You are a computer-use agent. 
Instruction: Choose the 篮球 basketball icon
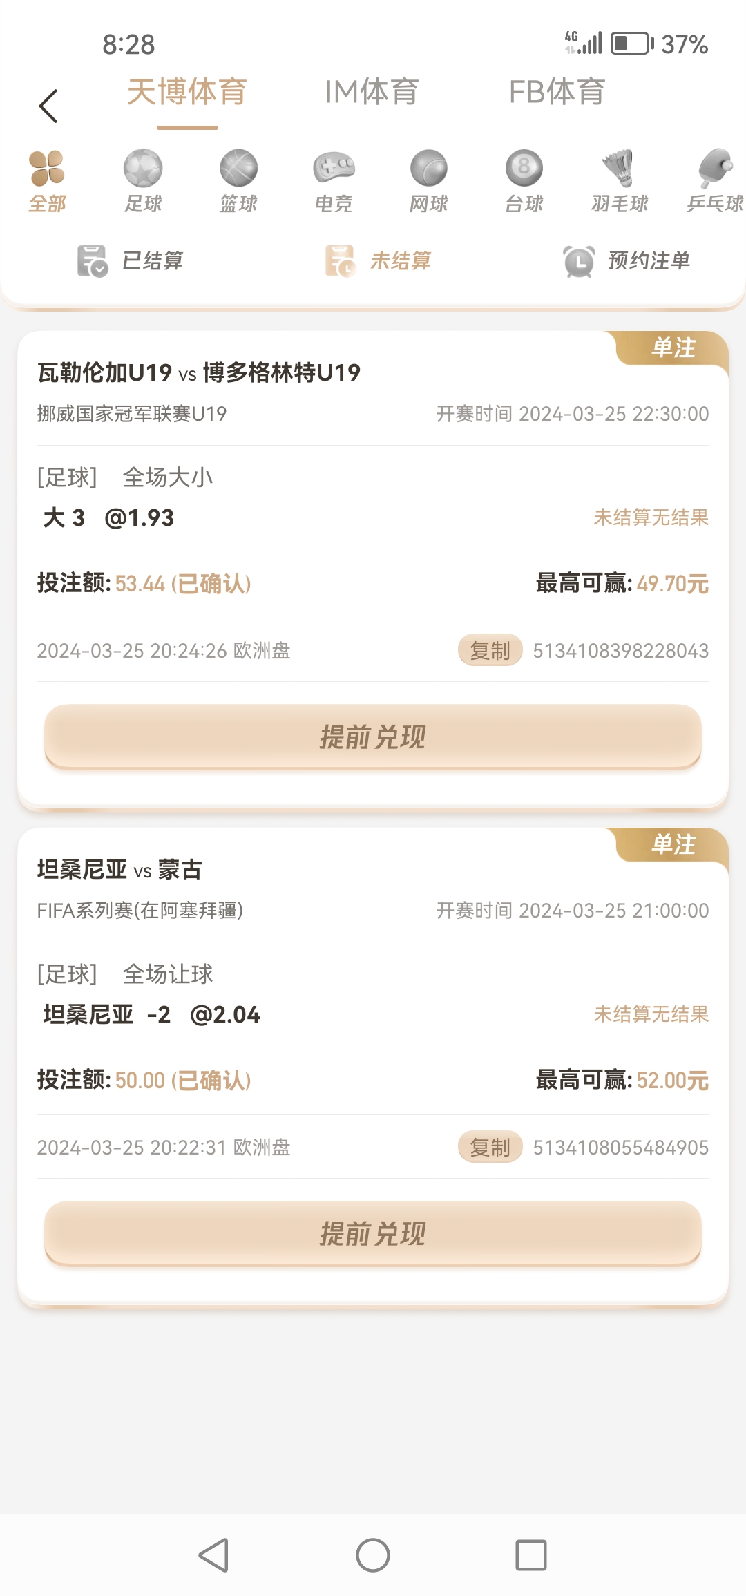click(238, 169)
